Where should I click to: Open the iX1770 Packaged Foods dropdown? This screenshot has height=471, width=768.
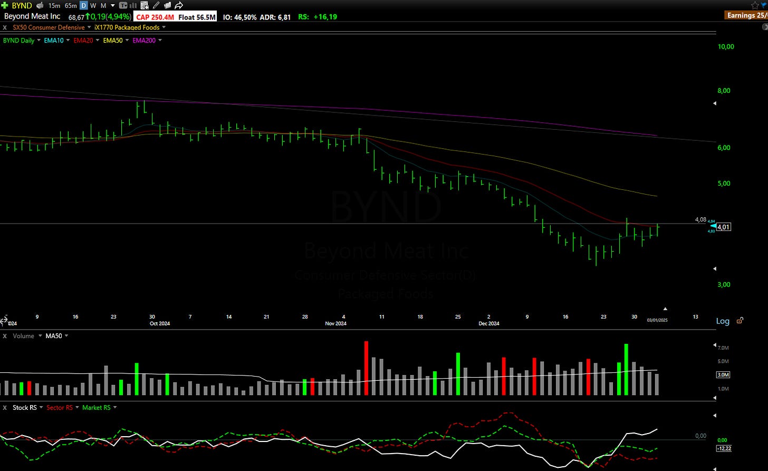pos(164,27)
